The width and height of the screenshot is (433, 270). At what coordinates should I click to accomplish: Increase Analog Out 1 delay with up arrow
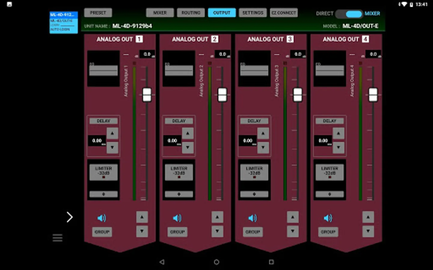pos(112,133)
